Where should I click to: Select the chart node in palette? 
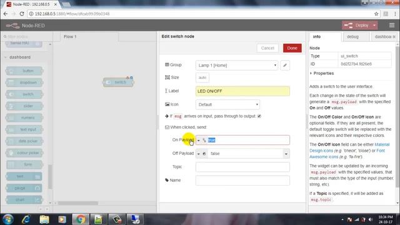click(x=24, y=200)
